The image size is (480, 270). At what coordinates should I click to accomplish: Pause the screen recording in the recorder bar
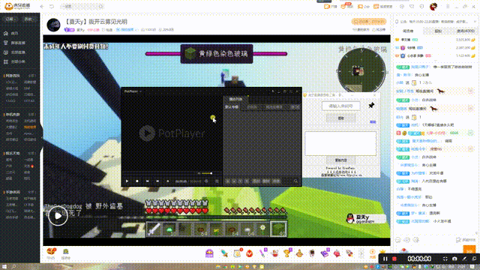click(x=385, y=259)
